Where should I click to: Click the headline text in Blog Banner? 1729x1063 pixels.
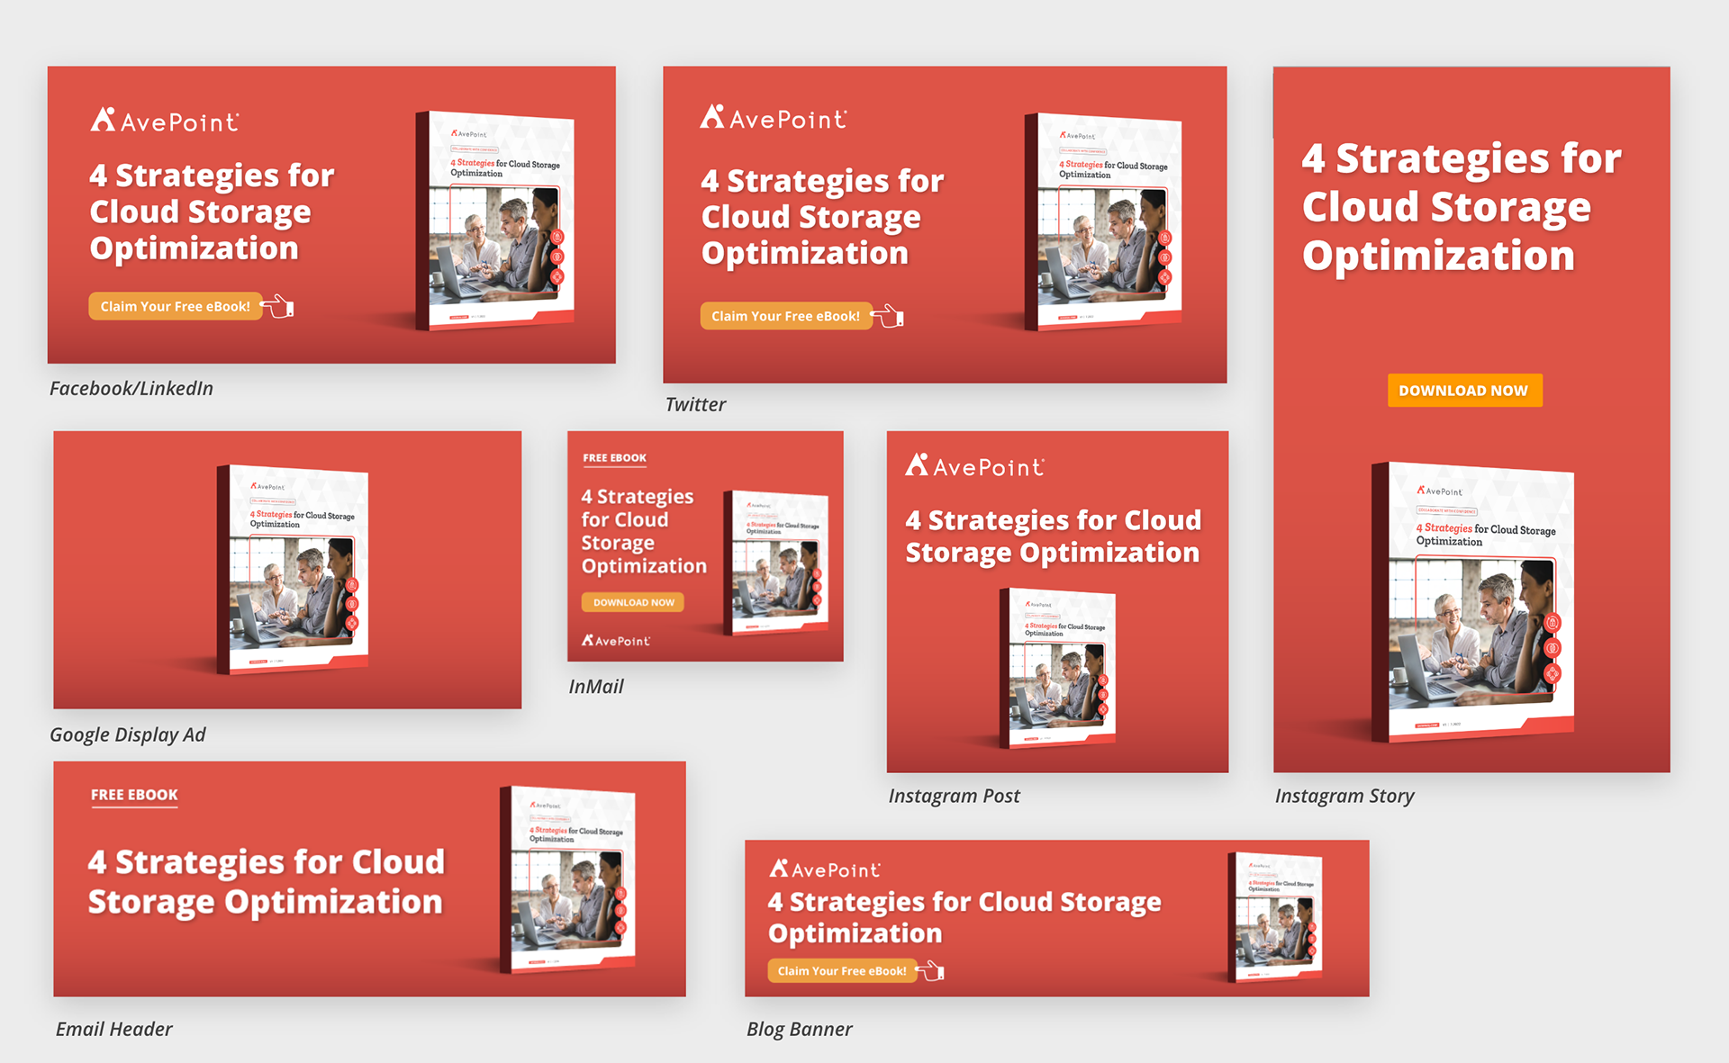click(x=964, y=917)
